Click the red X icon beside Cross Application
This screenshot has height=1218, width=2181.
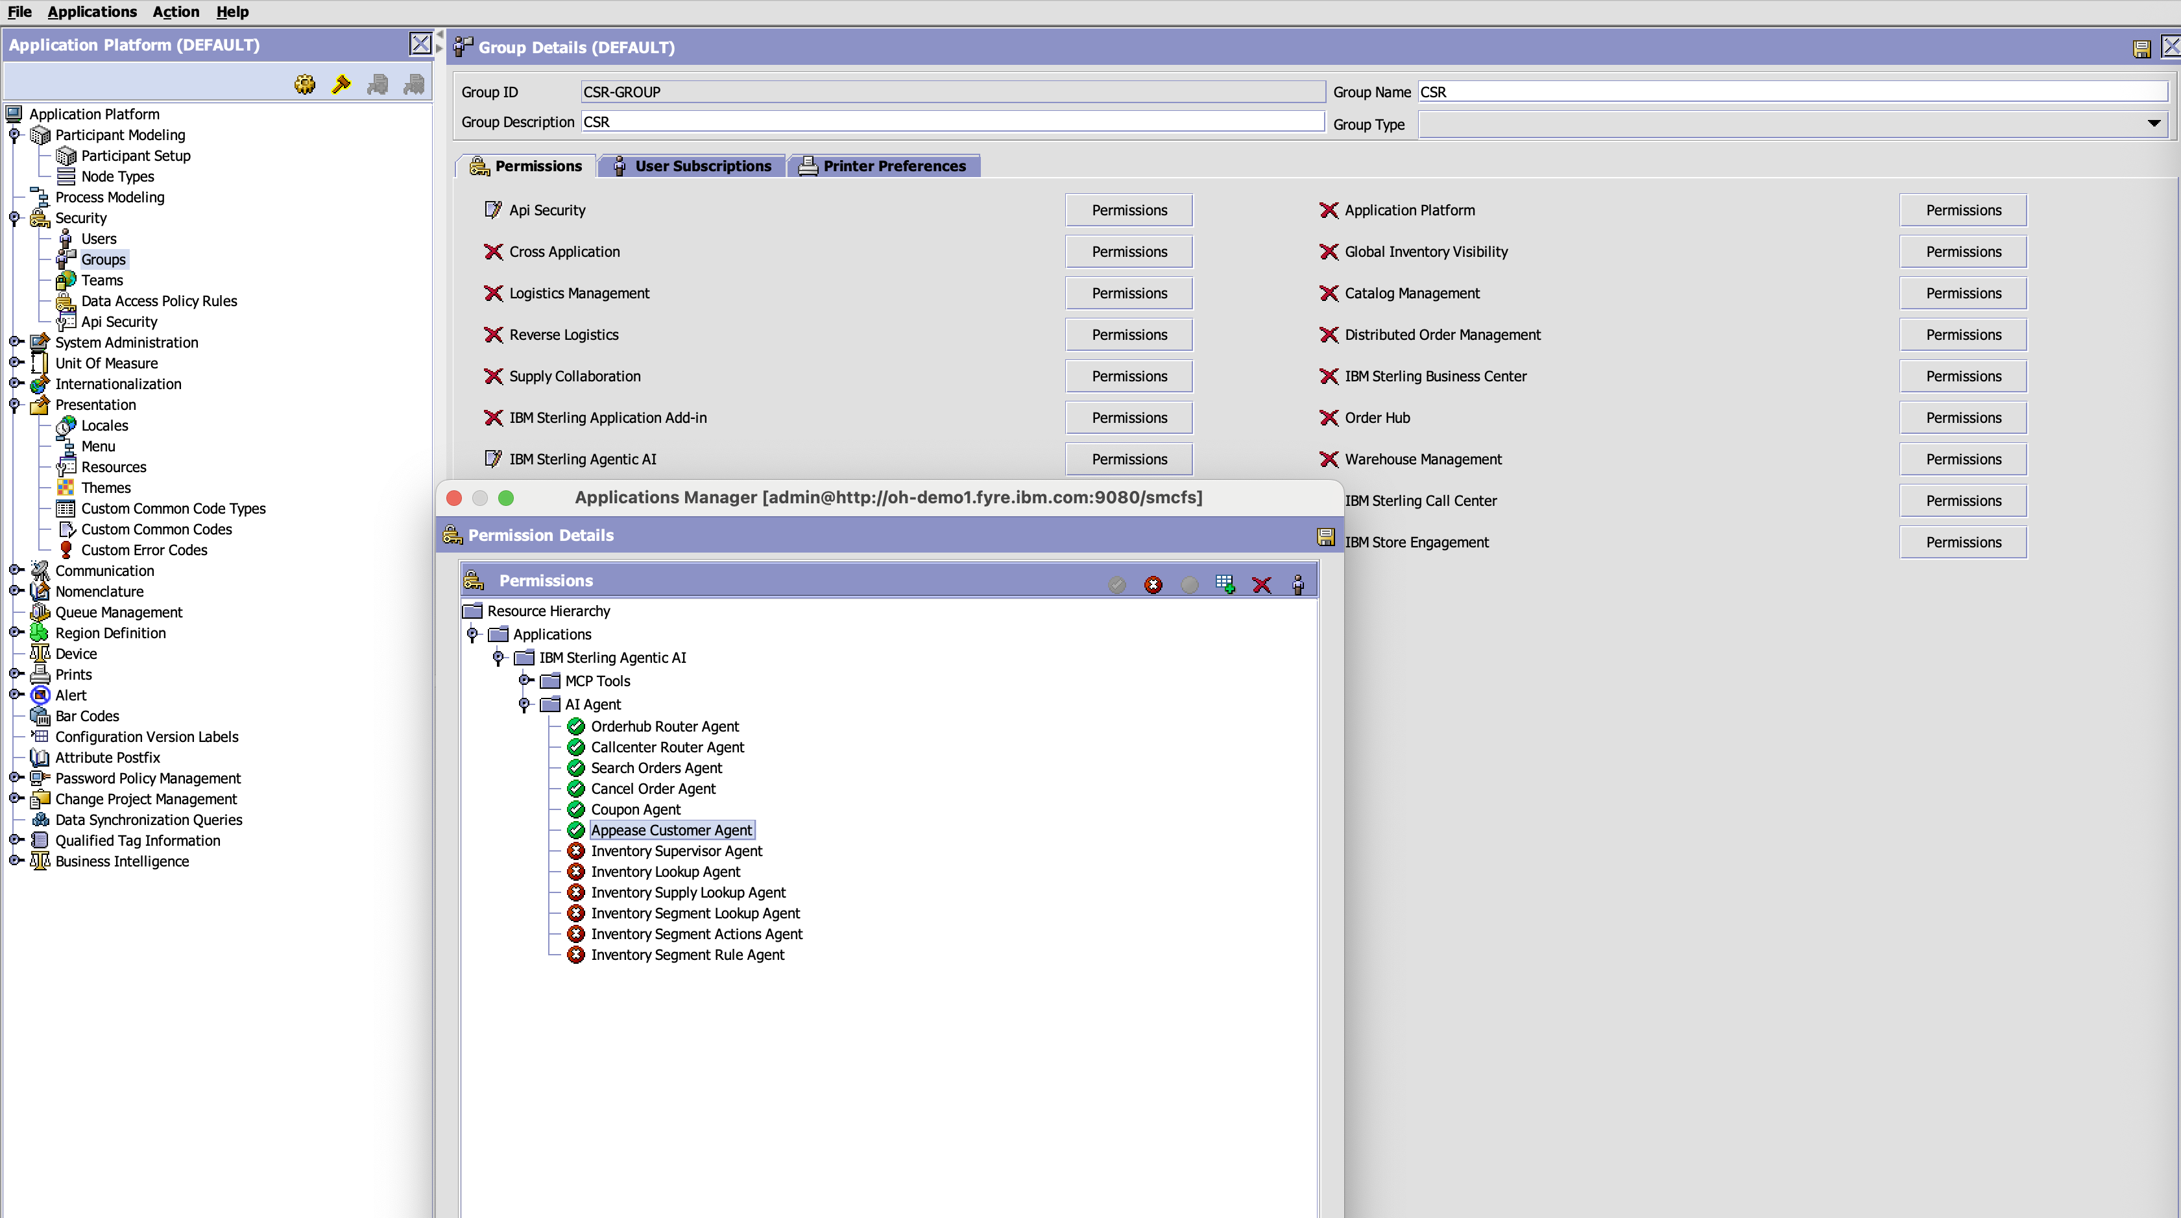tap(493, 252)
